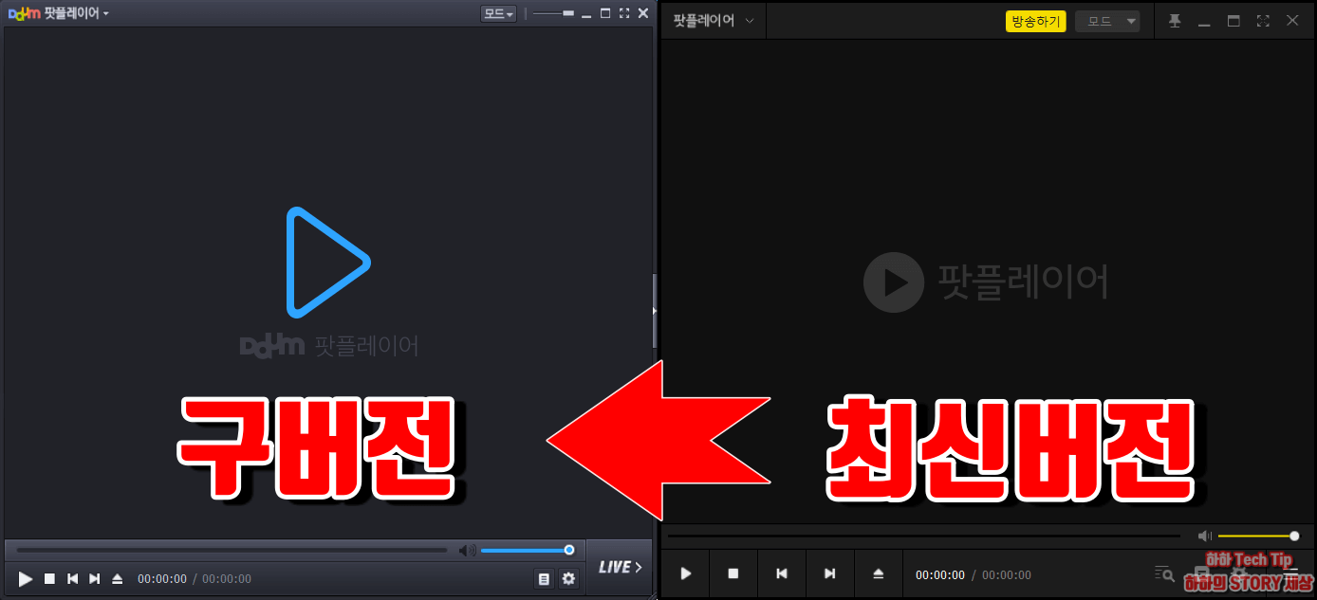Expand the 모드 dropdown in old-version title bar
The height and width of the screenshot is (600, 1317).
tap(498, 13)
